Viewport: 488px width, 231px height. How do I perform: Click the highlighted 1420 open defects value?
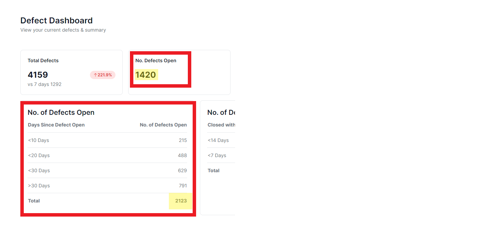tap(146, 75)
